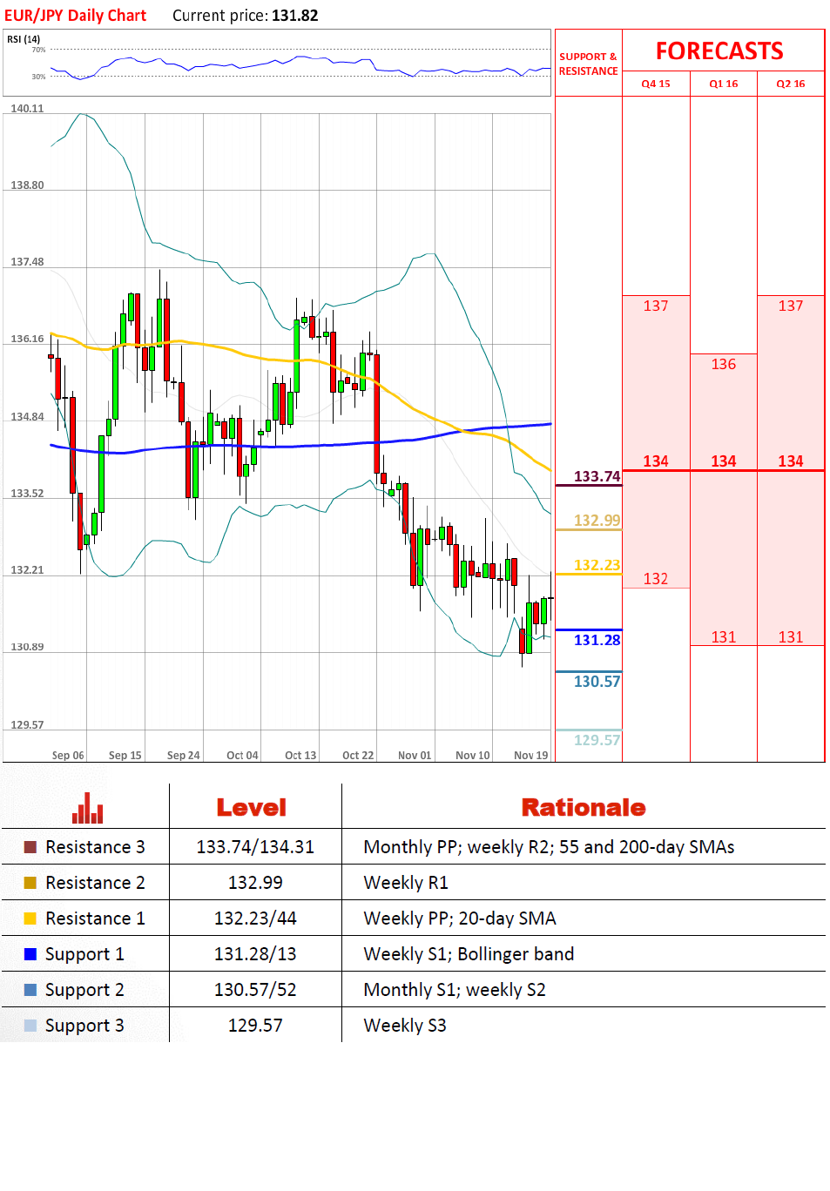Click the Weekly S3 rationale
Image resolution: width=830 pixels, height=1191 pixels.
tap(405, 1026)
